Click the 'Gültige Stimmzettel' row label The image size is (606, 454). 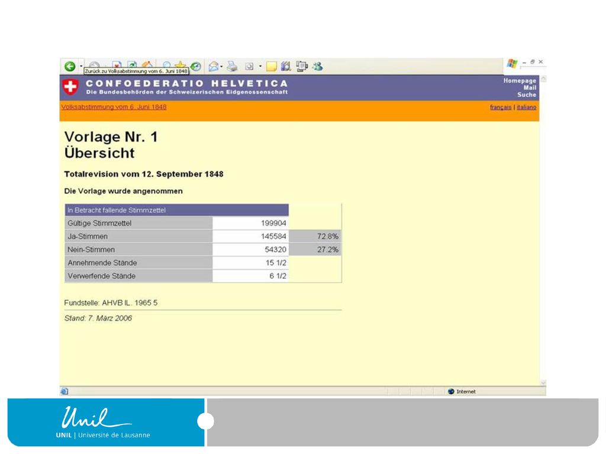point(138,223)
